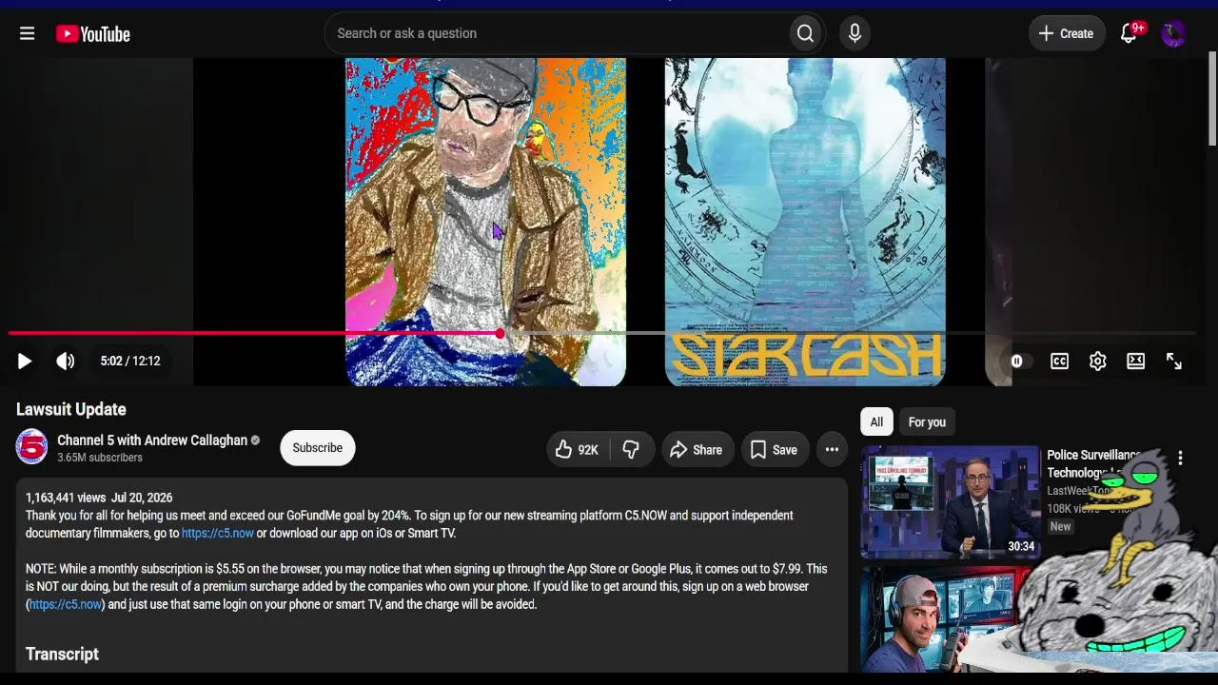
Task: Save the video to a playlist
Action: (774, 449)
